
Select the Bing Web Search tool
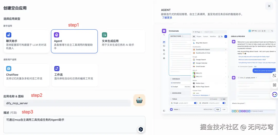[210, 43]
